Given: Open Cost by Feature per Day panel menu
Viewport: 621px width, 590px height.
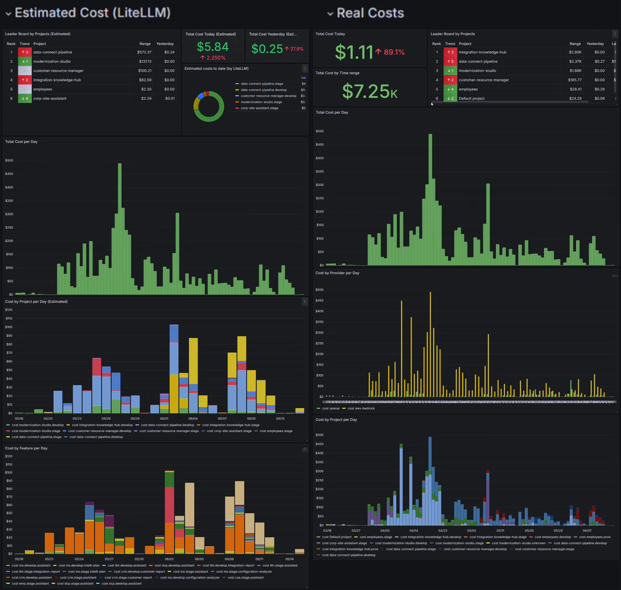Looking at the screenshot, I should pyautogui.click(x=305, y=449).
